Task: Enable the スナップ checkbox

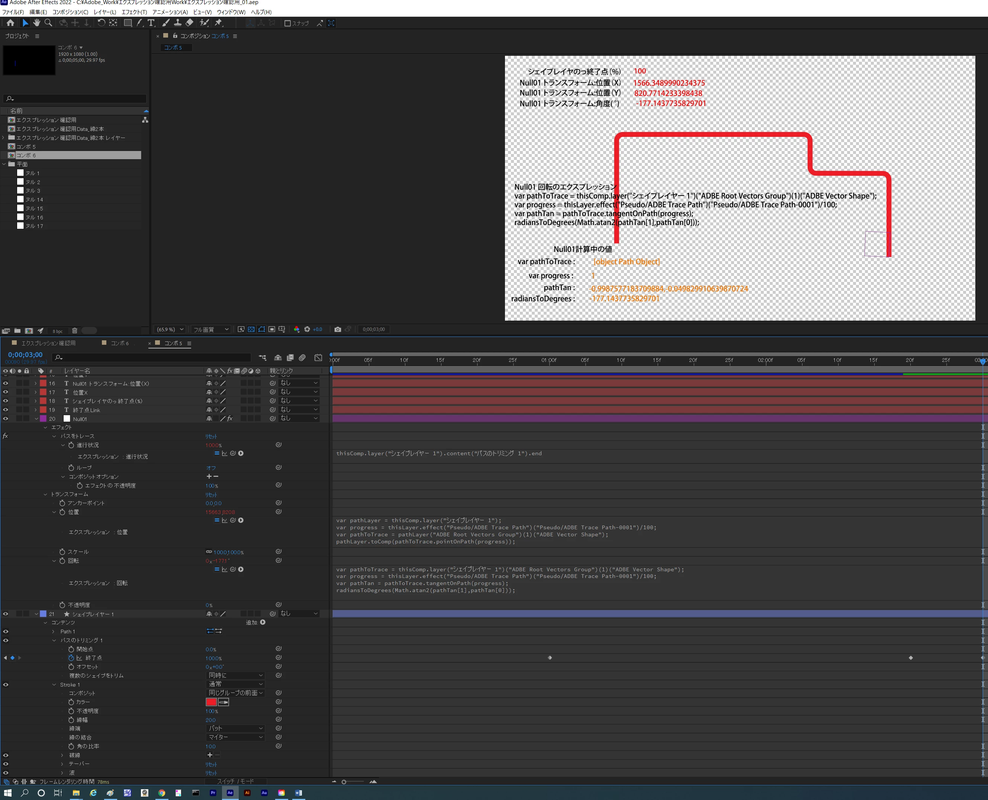Action: click(x=287, y=23)
